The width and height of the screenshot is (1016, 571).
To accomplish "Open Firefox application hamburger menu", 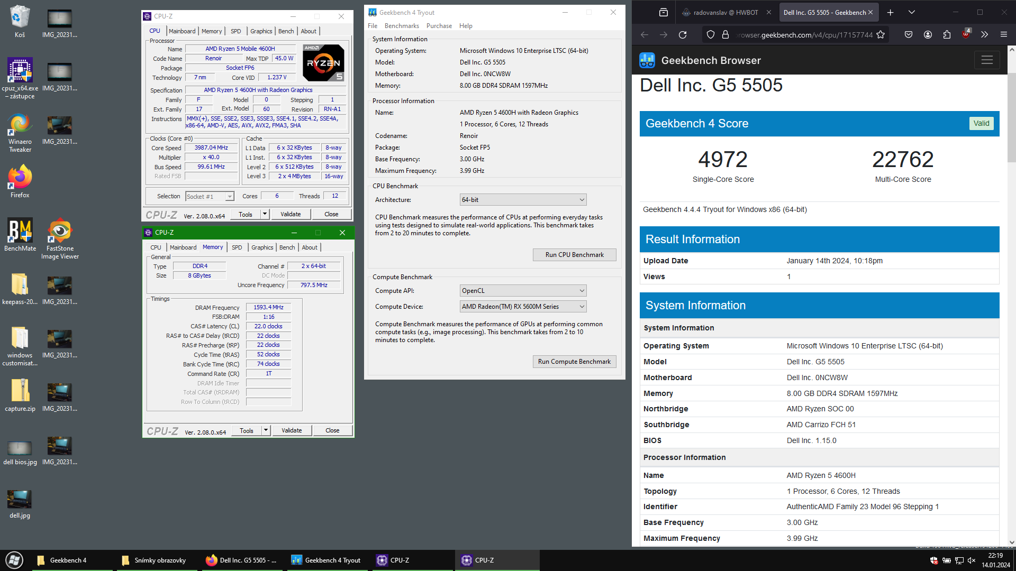I will (1003, 34).
